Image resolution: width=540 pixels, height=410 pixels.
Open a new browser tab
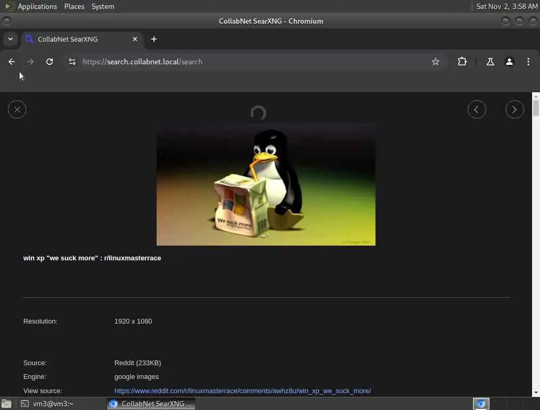154,39
